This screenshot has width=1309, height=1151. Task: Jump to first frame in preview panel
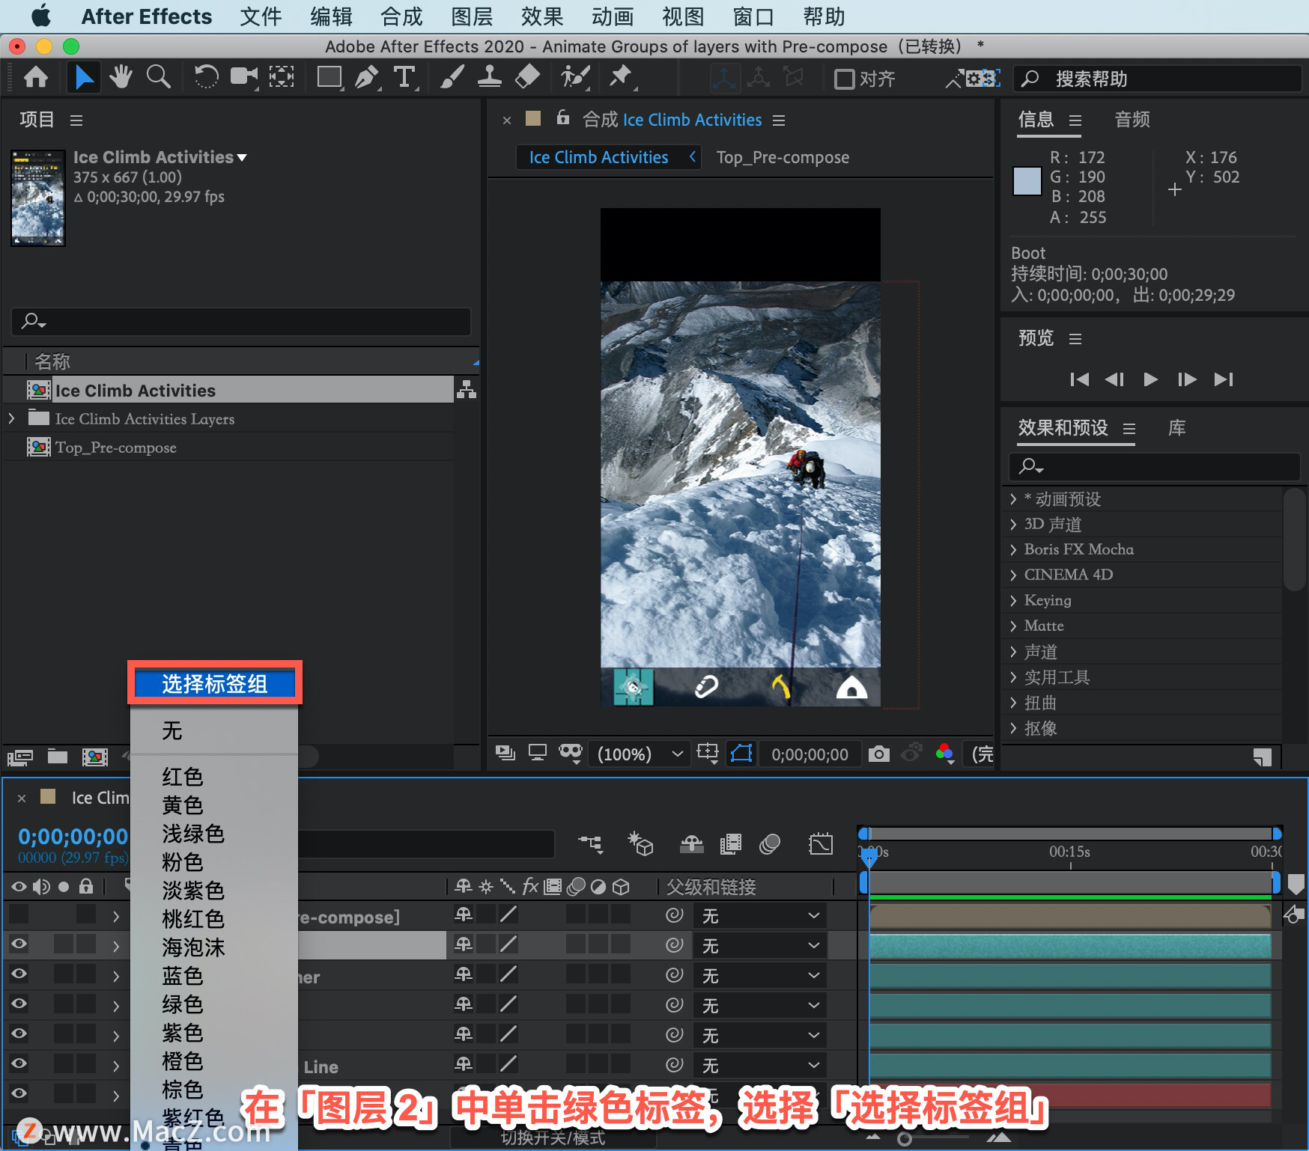point(1079,379)
